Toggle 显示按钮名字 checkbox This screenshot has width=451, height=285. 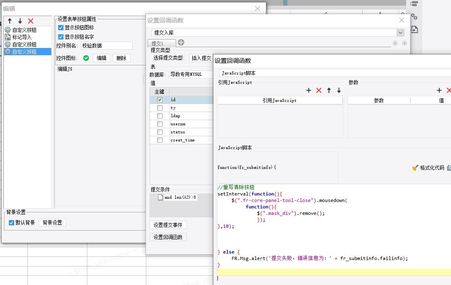(61, 37)
